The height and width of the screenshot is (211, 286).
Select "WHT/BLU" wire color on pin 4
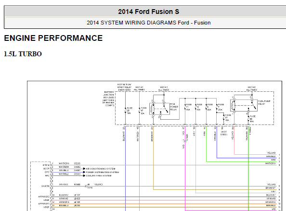tap(64, 174)
